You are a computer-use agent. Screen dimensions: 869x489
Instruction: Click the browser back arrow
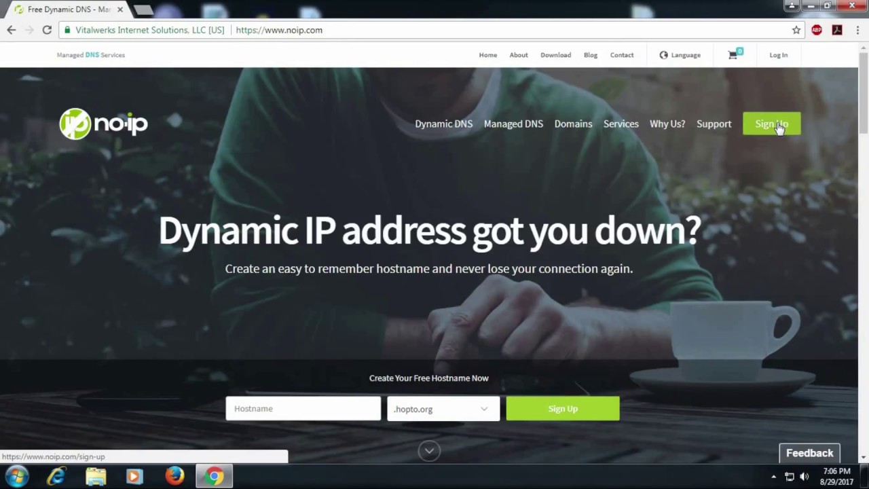12,30
